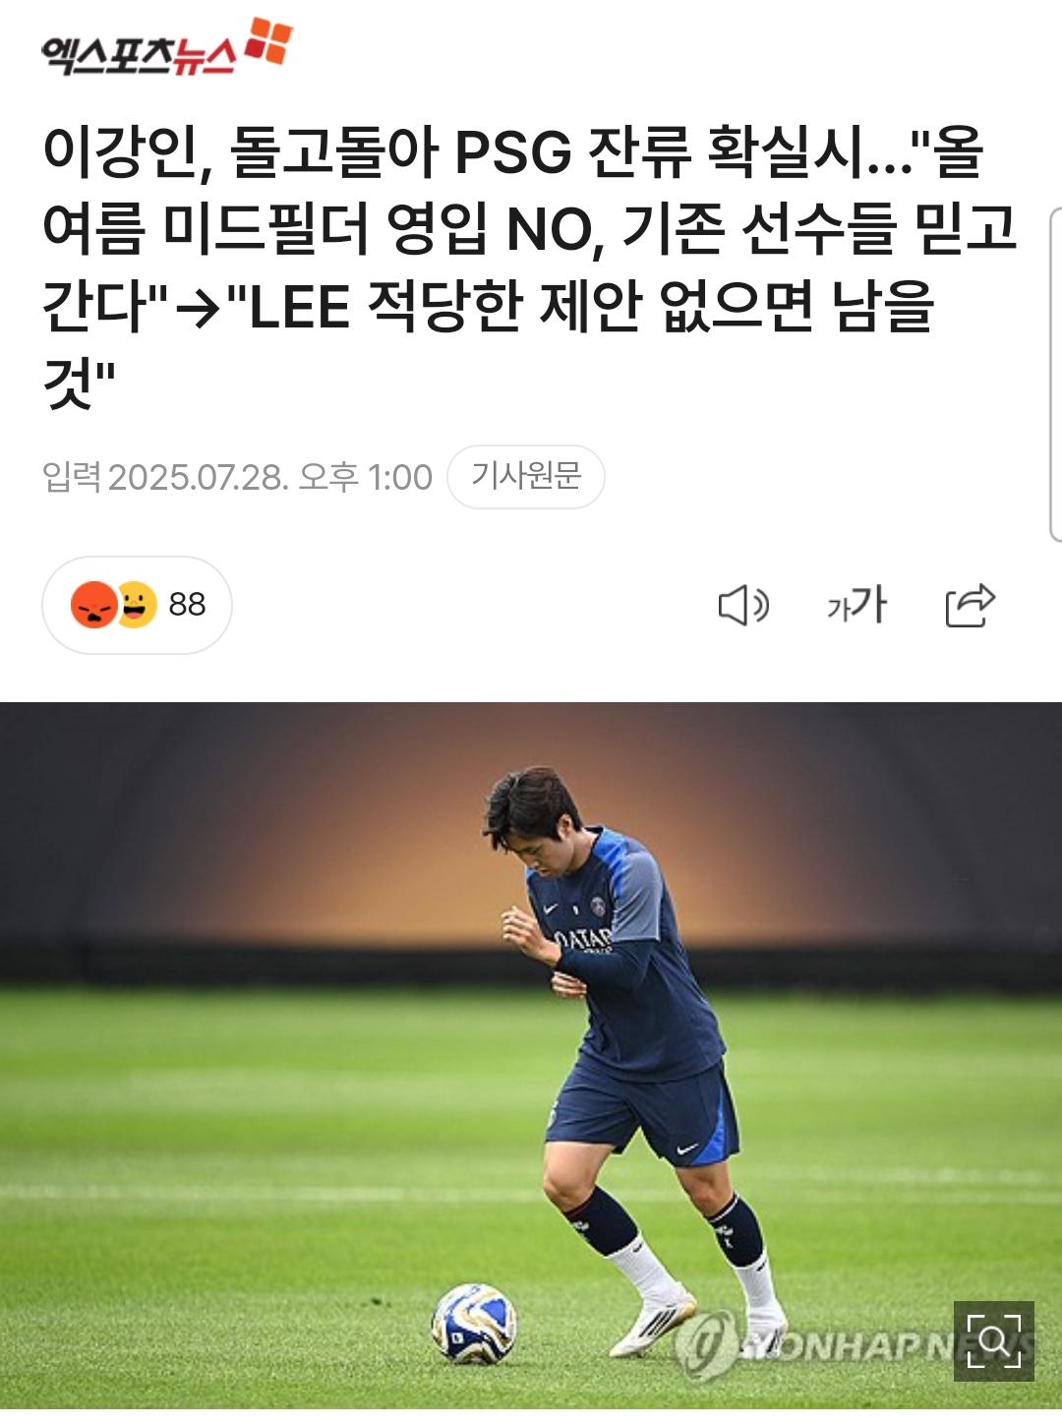Open the 엑스포츠뉴스 publisher logo

point(166,49)
